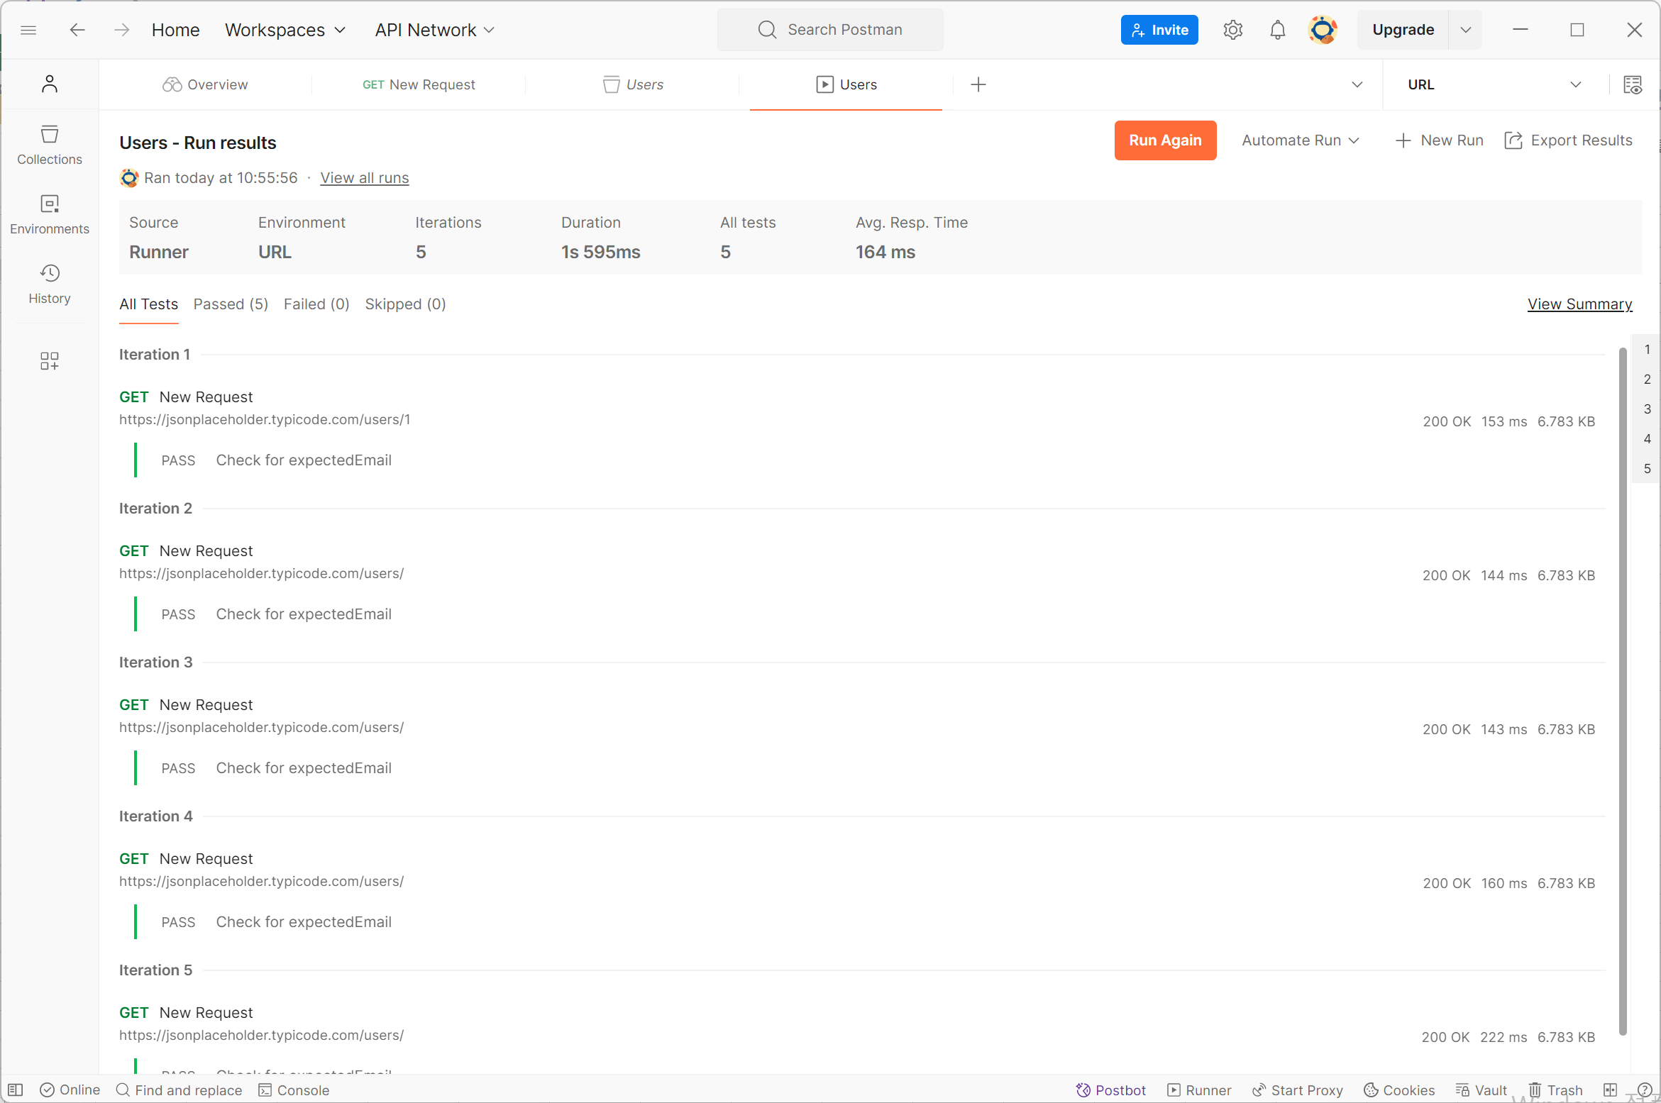Open the Environments sidebar panel

point(49,214)
